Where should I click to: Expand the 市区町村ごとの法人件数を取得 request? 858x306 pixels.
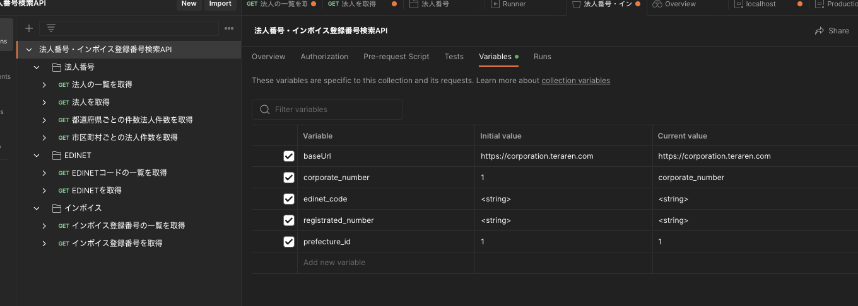[44, 137]
